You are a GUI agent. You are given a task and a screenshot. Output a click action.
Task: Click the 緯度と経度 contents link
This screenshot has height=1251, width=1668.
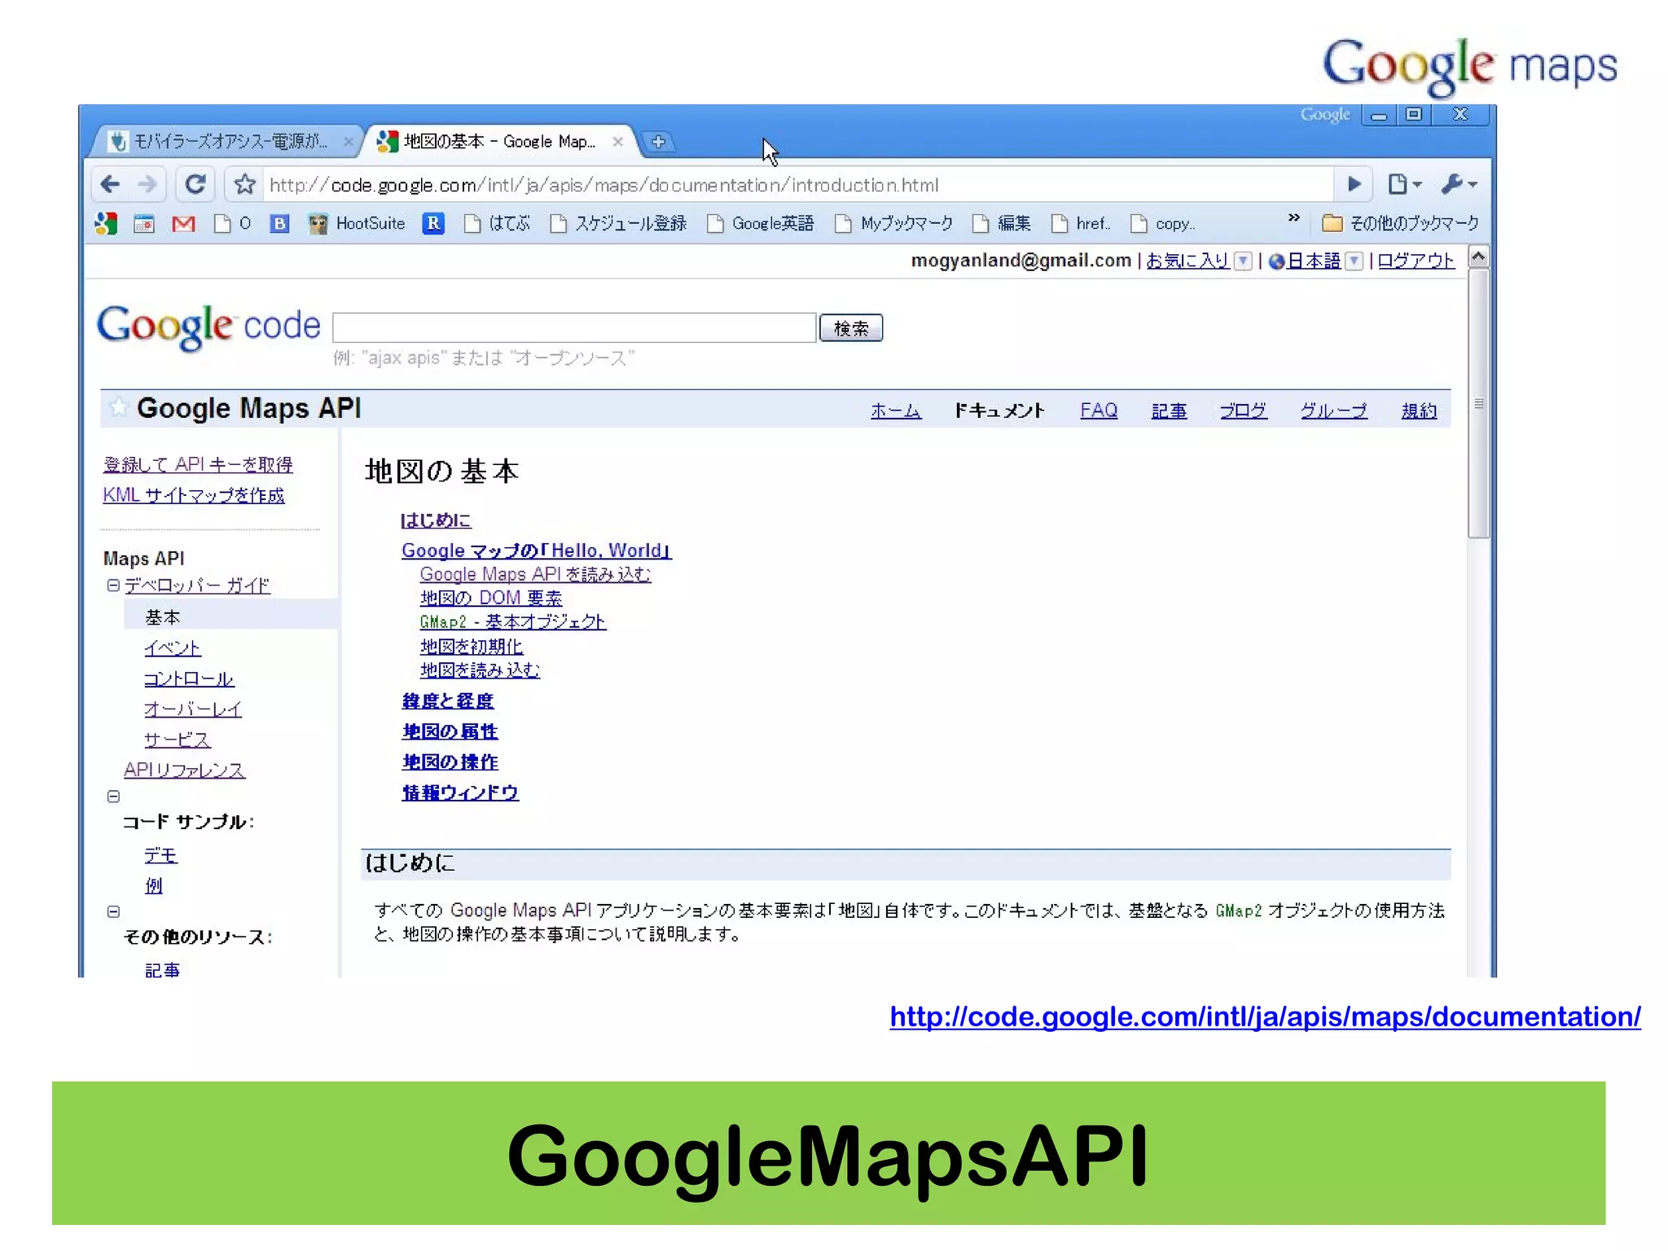pyautogui.click(x=448, y=701)
